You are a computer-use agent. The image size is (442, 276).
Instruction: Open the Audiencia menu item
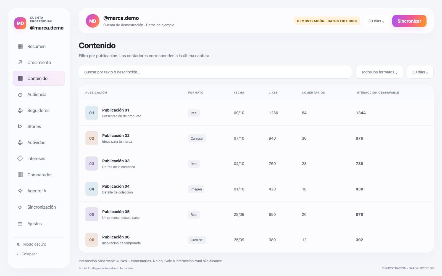(39, 94)
